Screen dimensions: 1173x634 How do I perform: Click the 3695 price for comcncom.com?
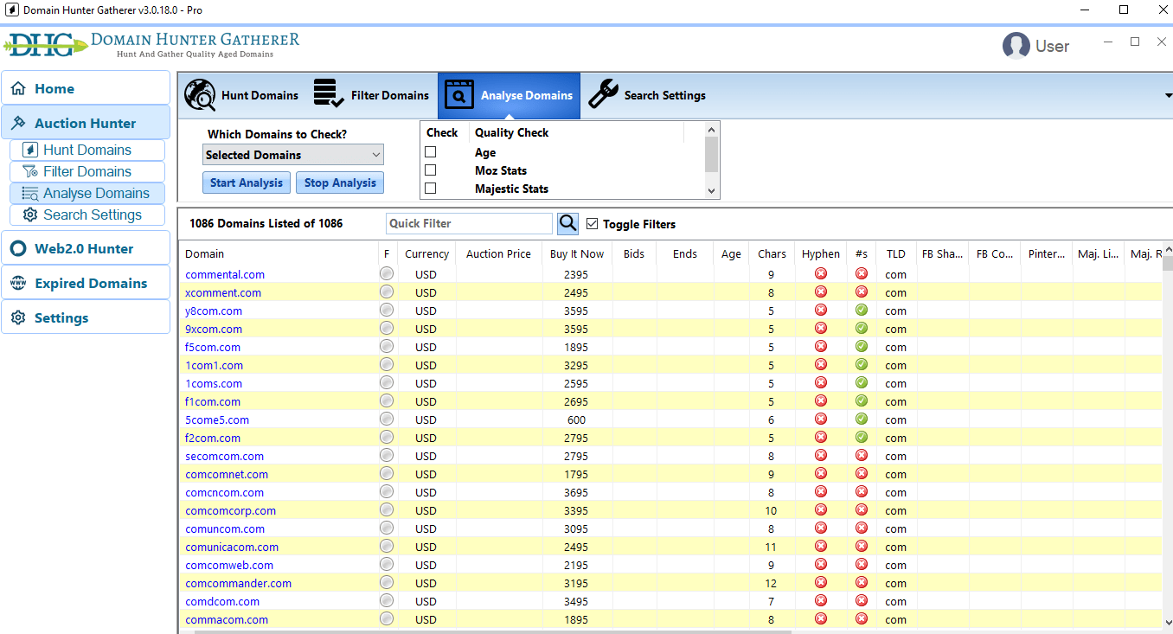[576, 492]
